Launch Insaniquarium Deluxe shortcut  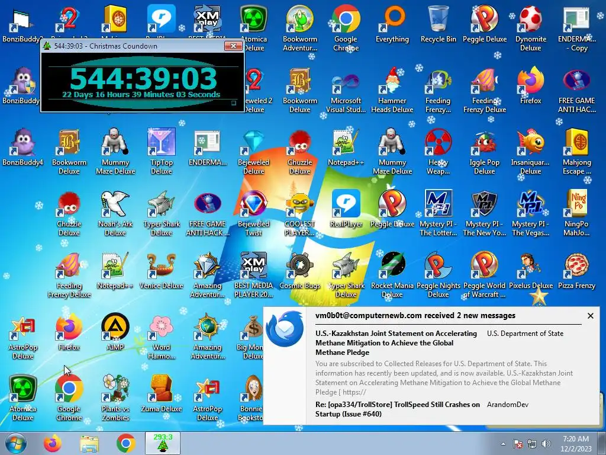[531, 152]
